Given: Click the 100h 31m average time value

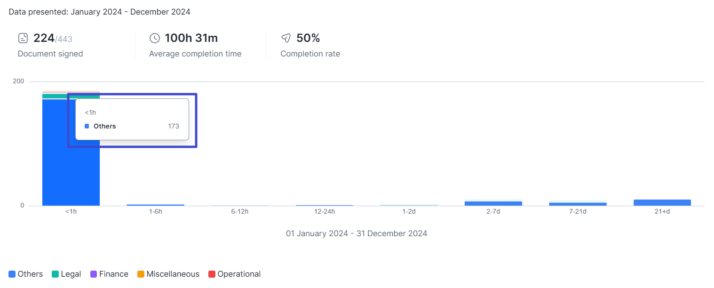Looking at the screenshot, I should [x=191, y=38].
